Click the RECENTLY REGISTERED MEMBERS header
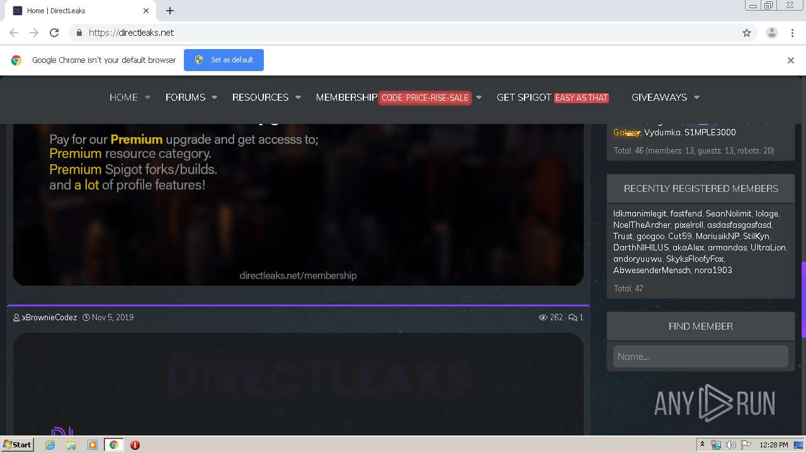Image resolution: width=806 pixels, height=453 pixels. pos(701,189)
